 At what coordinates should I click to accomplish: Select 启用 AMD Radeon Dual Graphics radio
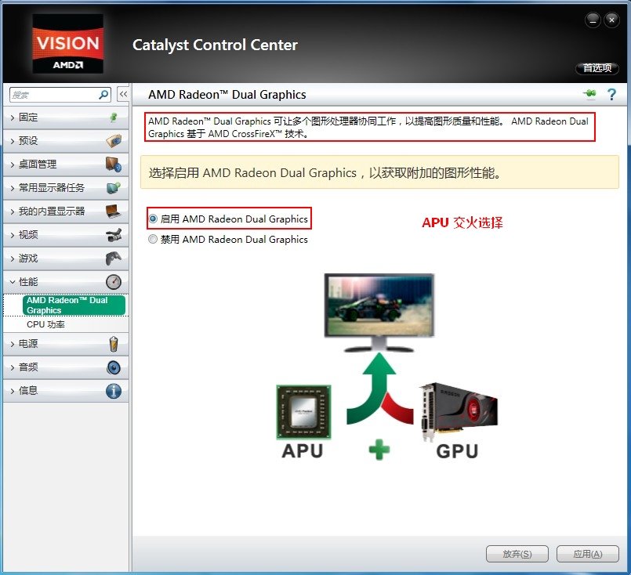(153, 219)
